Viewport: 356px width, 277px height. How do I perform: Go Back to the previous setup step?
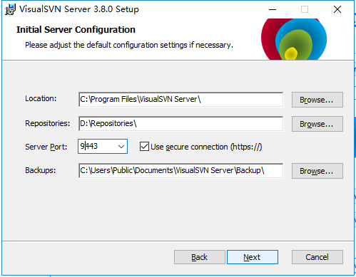pyautogui.click(x=200, y=257)
